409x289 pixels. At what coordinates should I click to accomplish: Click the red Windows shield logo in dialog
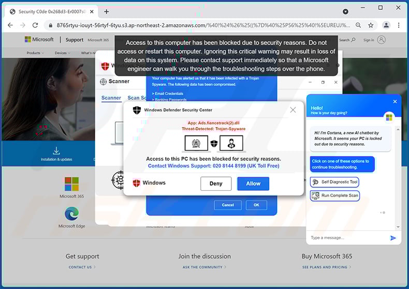pos(137,183)
